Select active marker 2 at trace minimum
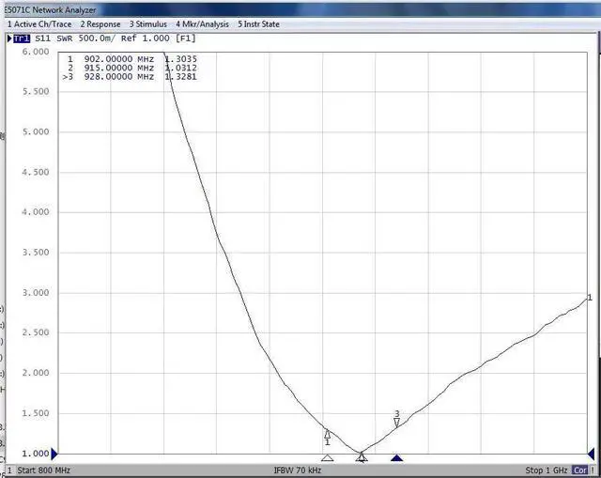This screenshot has width=601, height=478. [362, 455]
